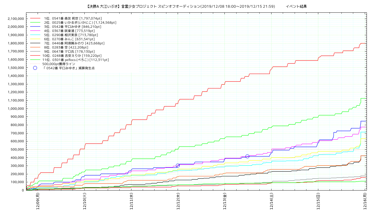Click the y-axis value '1,600,000'
This screenshot has height=213, width=379.
click(15, 59)
